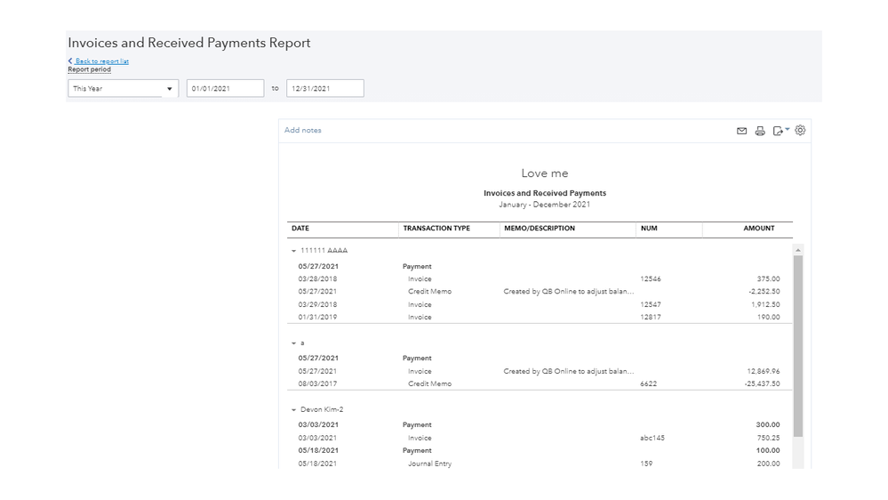Click the Back to report list link
This screenshot has width=888, height=500.
102,61
